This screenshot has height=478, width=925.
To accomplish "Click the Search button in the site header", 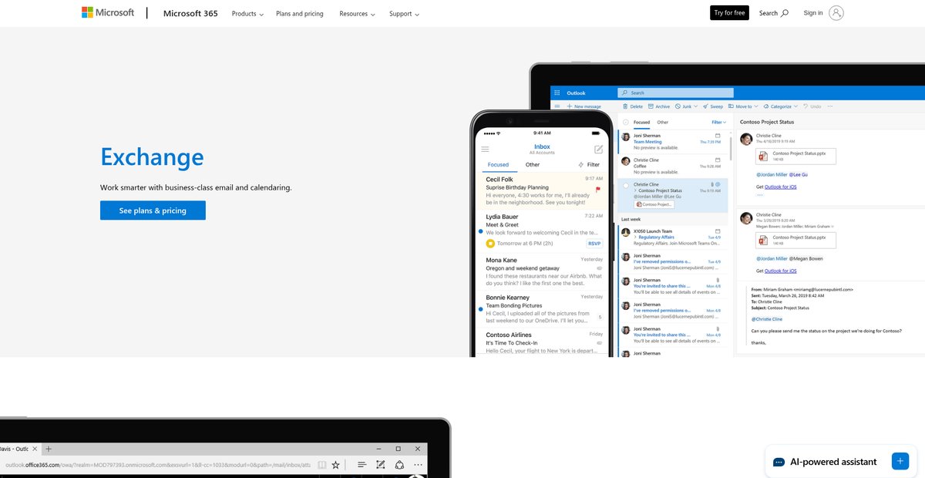I will (x=774, y=13).
